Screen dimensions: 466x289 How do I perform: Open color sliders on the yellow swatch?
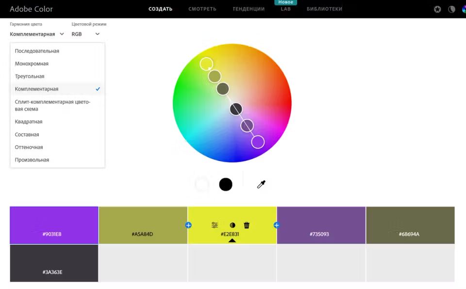click(x=215, y=225)
